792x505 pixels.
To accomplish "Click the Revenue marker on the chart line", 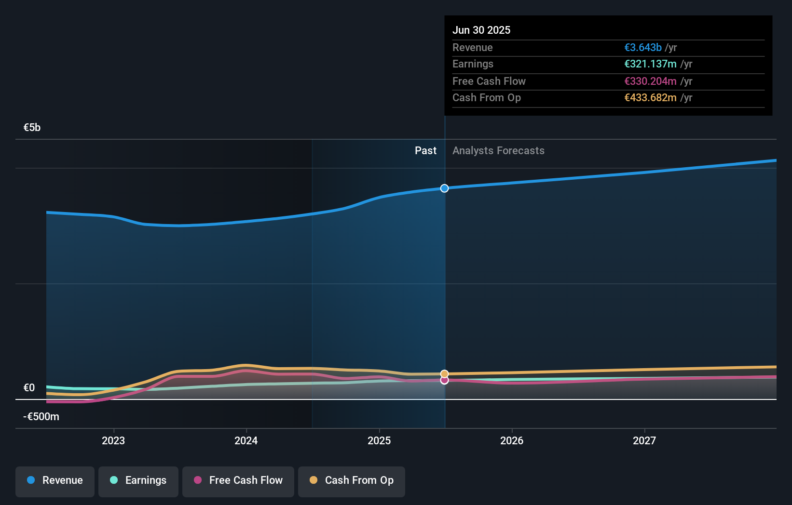I will (x=444, y=188).
